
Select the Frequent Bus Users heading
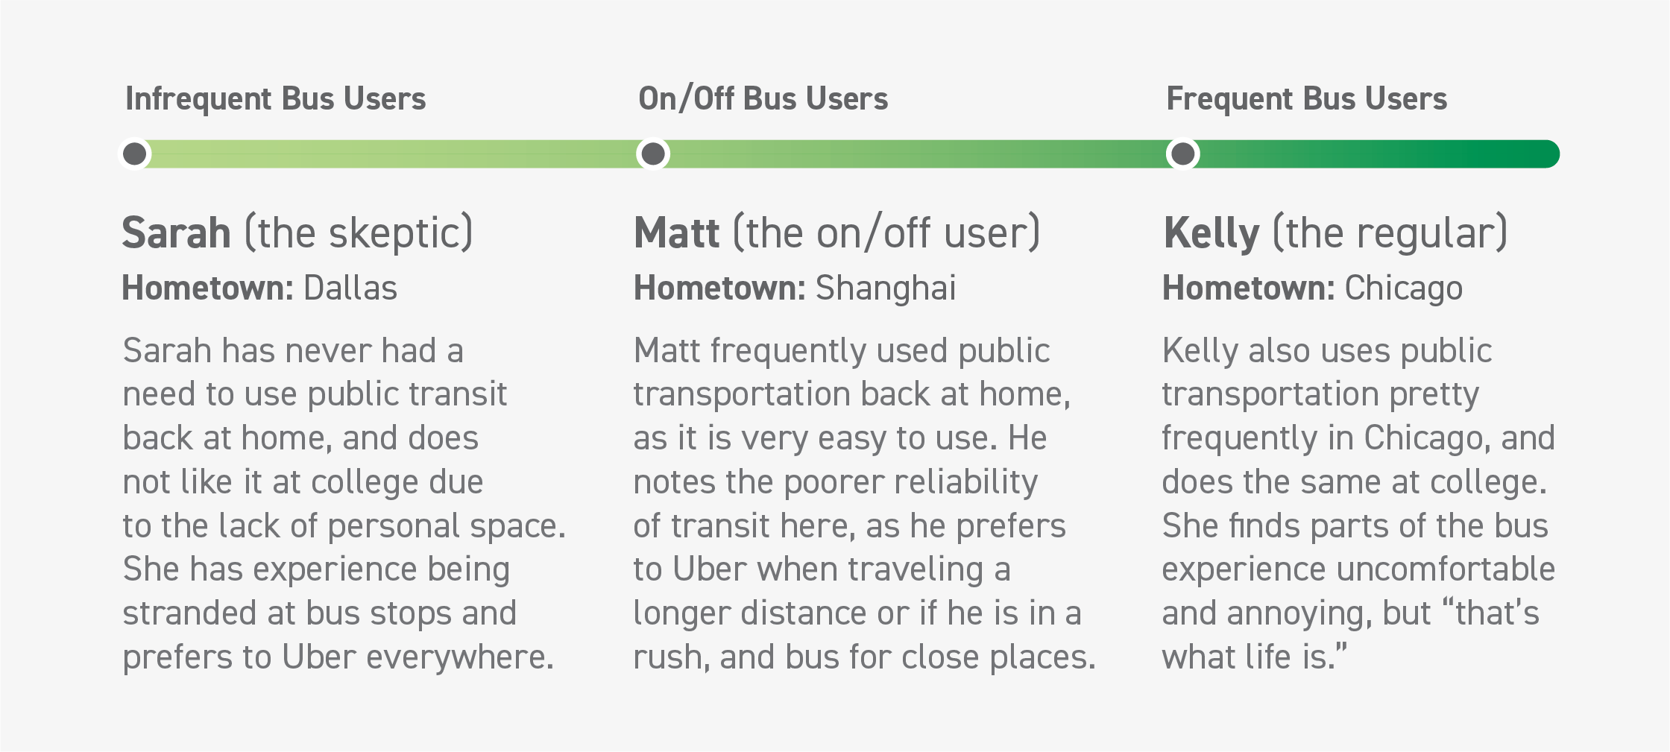click(x=1306, y=98)
